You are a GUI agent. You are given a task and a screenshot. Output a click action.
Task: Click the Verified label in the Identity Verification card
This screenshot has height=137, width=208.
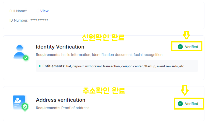(191, 47)
